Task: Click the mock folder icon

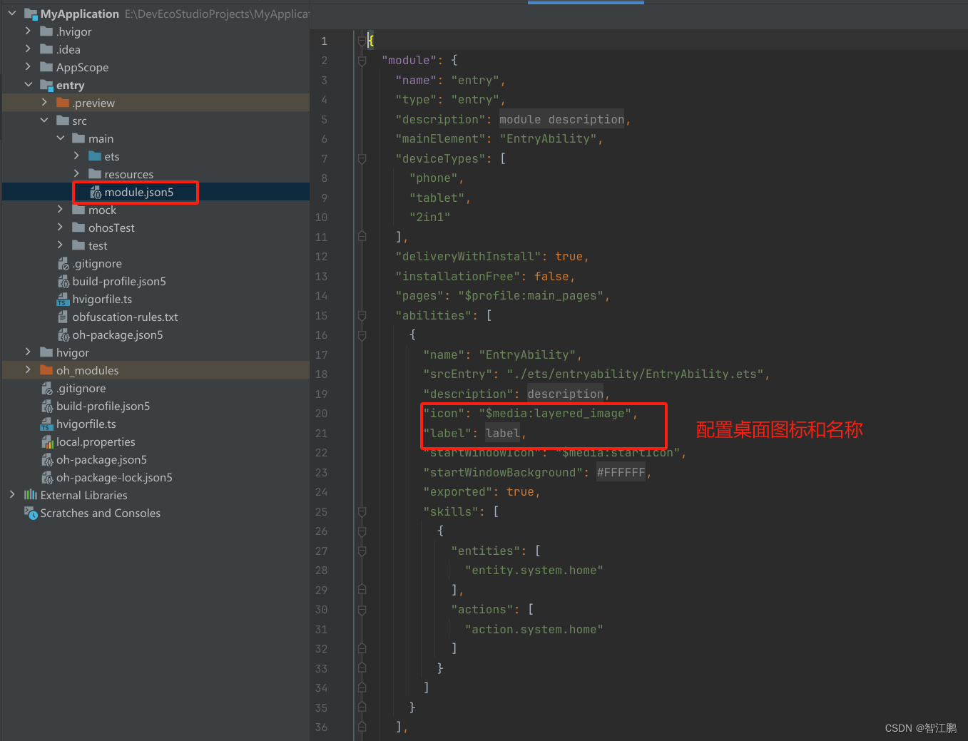Action: click(78, 210)
